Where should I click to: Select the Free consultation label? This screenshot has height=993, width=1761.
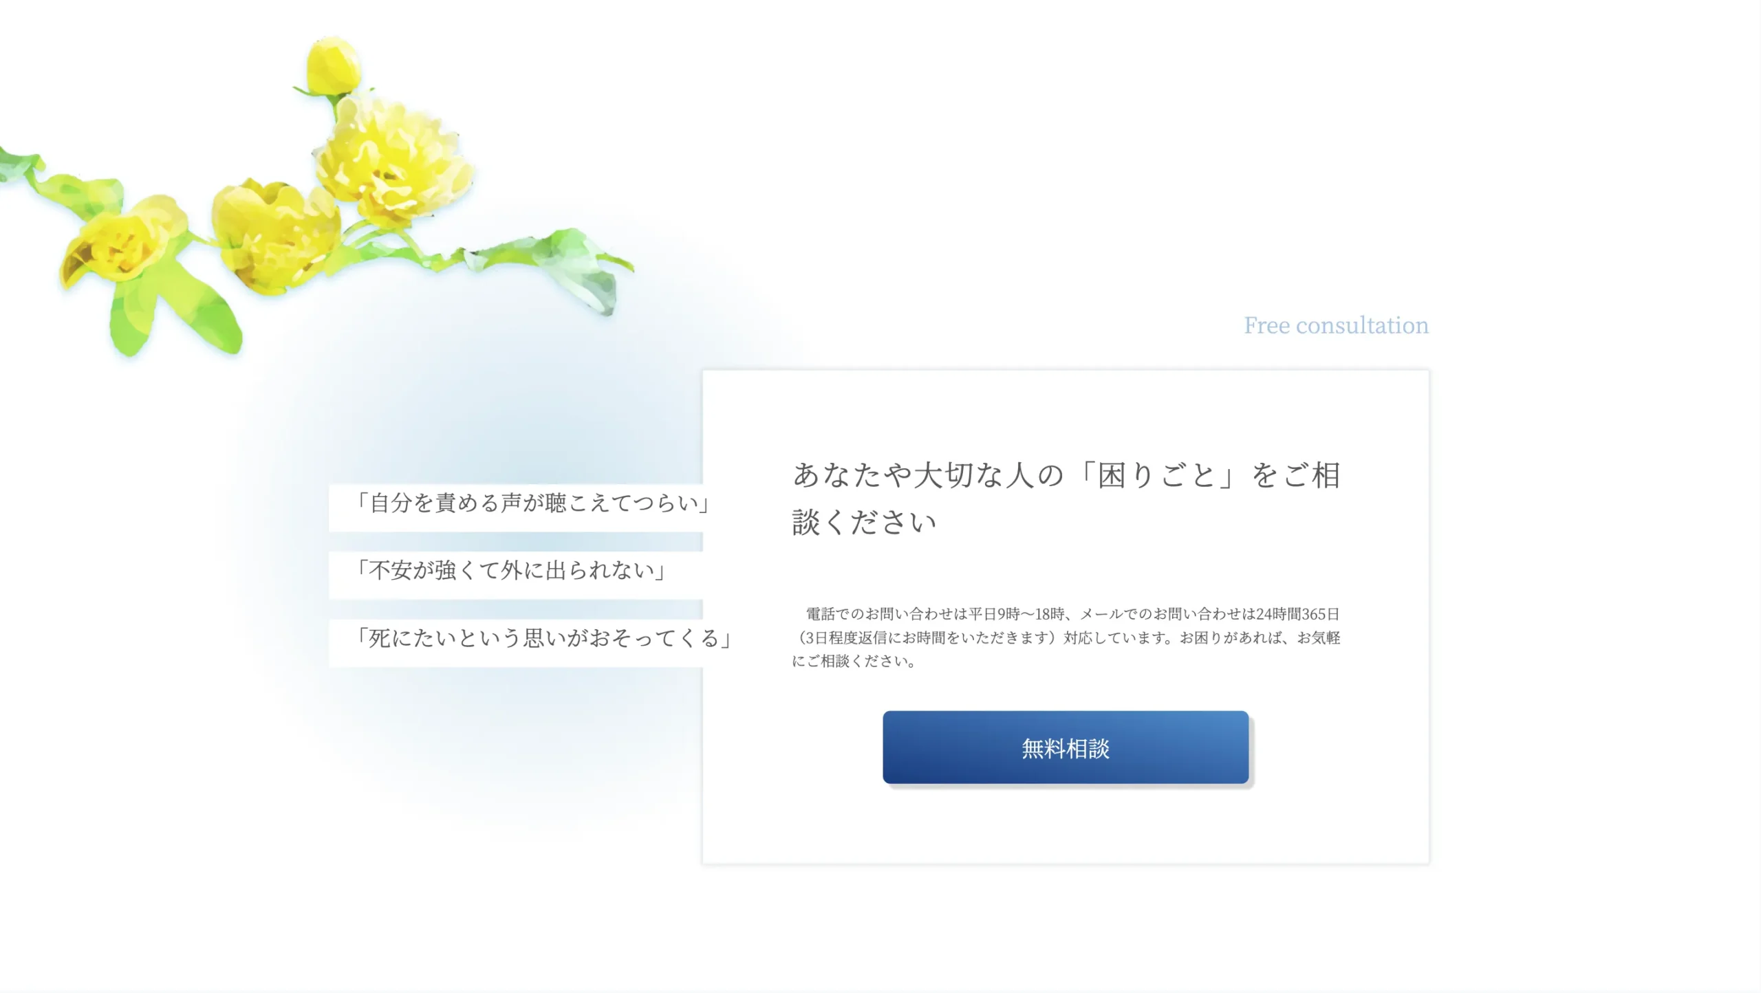click(x=1336, y=325)
